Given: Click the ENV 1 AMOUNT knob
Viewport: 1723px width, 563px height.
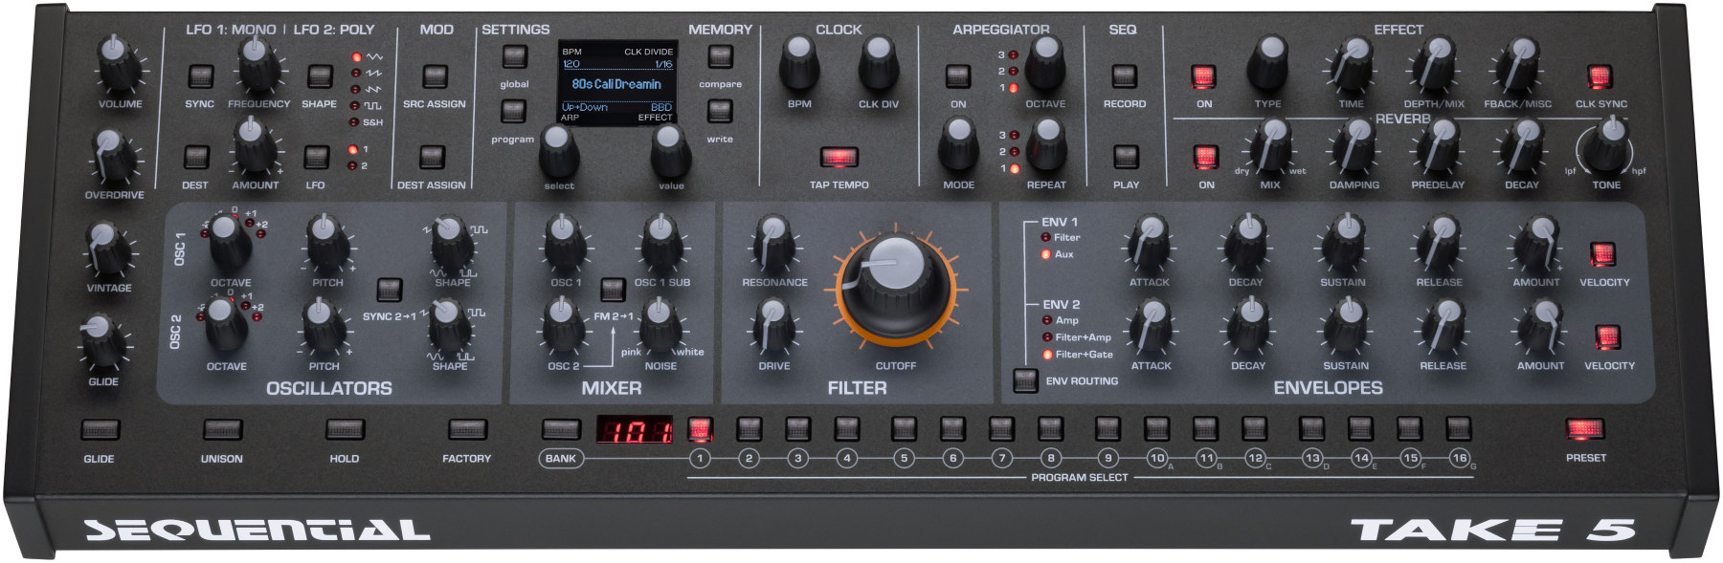Looking at the screenshot, I should click(1536, 243).
